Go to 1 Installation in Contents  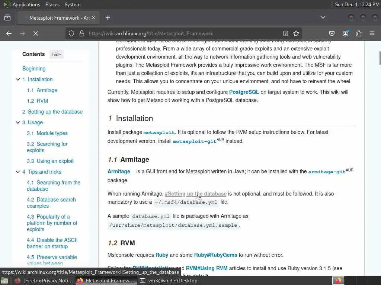[x=38, y=79]
